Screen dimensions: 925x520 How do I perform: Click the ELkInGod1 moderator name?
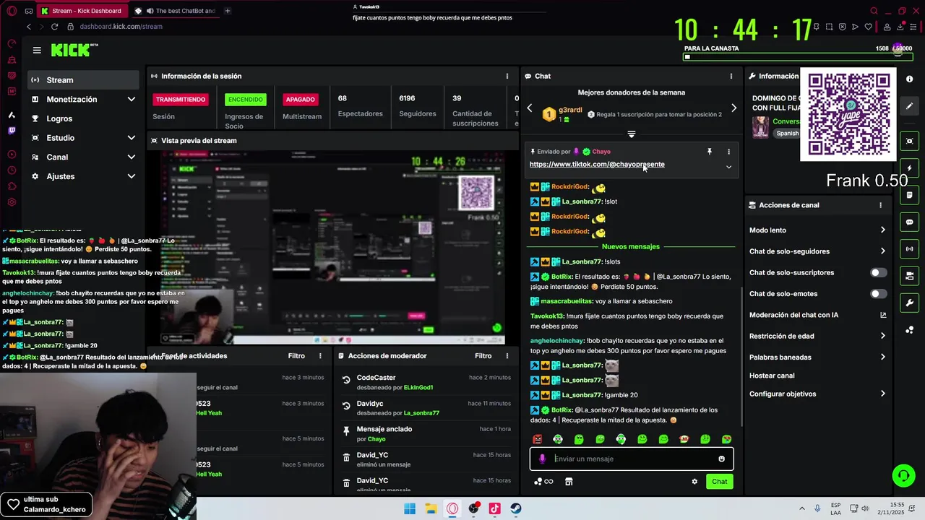(x=418, y=388)
